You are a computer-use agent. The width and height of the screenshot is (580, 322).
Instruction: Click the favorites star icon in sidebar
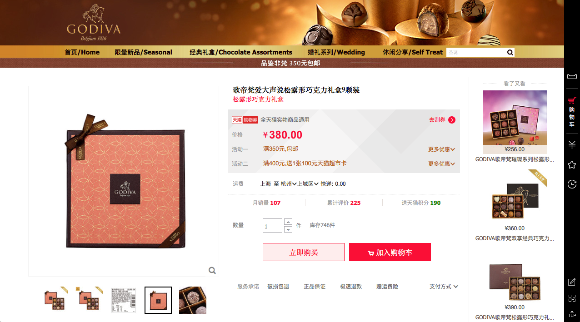572,164
